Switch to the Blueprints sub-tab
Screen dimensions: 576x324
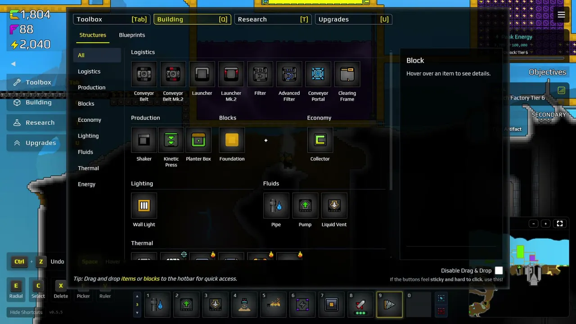pyautogui.click(x=132, y=35)
